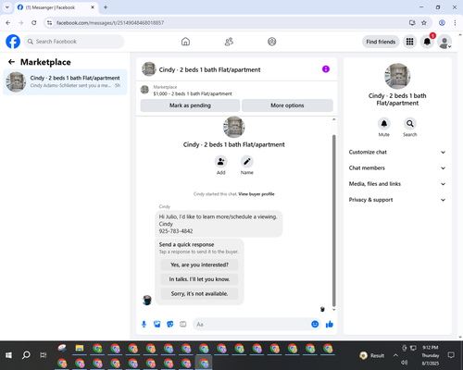Open the Windows Start menu
Image resolution: width=463 pixels, height=370 pixels.
[8, 355]
